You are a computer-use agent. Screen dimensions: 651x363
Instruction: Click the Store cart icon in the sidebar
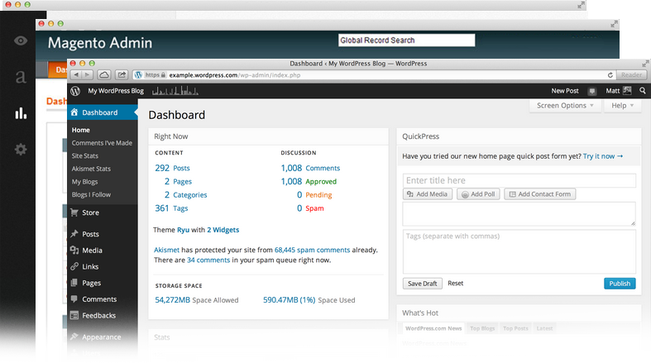(74, 213)
